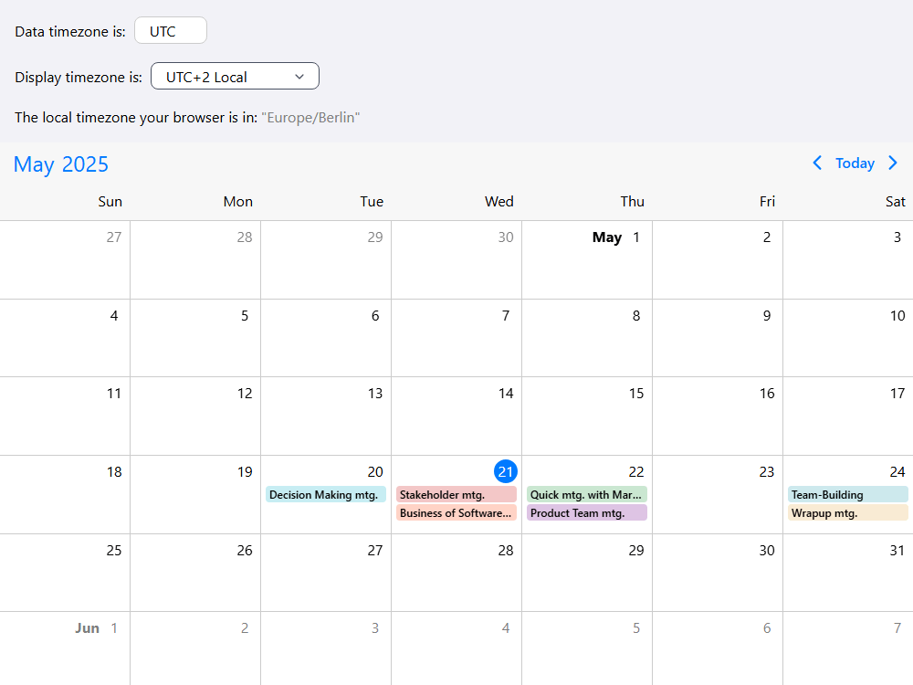
Task: Click the "Europe/Berlin" timezone text
Action: pos(310,118)
